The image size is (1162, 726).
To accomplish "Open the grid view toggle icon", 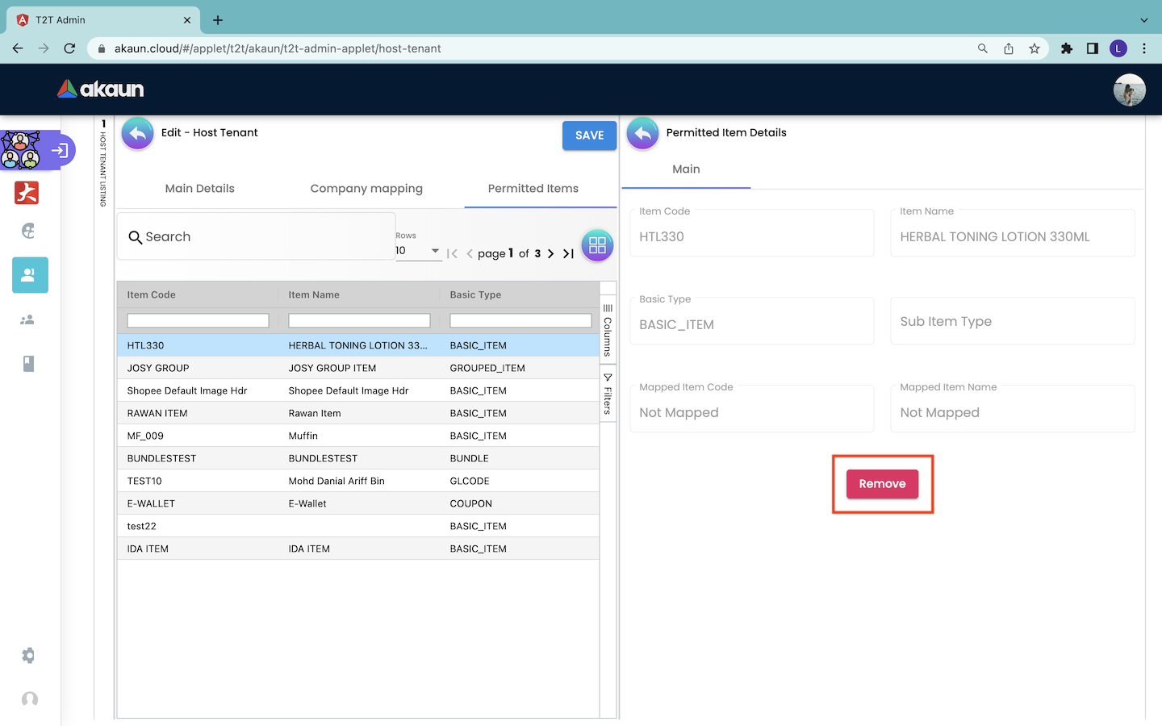I will 597,245.
